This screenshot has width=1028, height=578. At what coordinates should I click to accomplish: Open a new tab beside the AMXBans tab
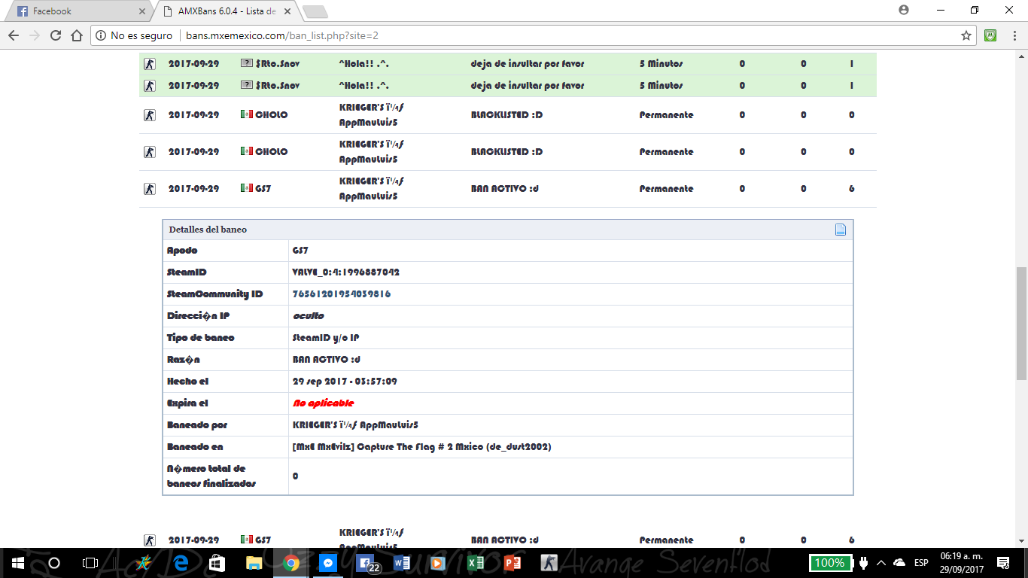click(x=315, y=11)
